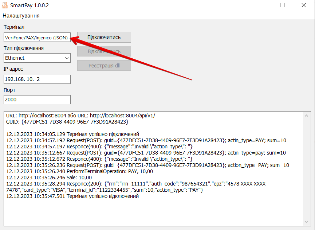The image size is (315, 230).
Task: Click the 168 octet of the IP address
Action: [20, 79]
